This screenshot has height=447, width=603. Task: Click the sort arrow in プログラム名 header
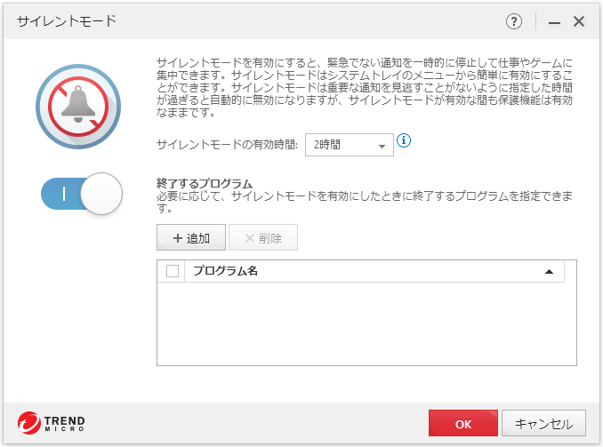tap(549, 271)
